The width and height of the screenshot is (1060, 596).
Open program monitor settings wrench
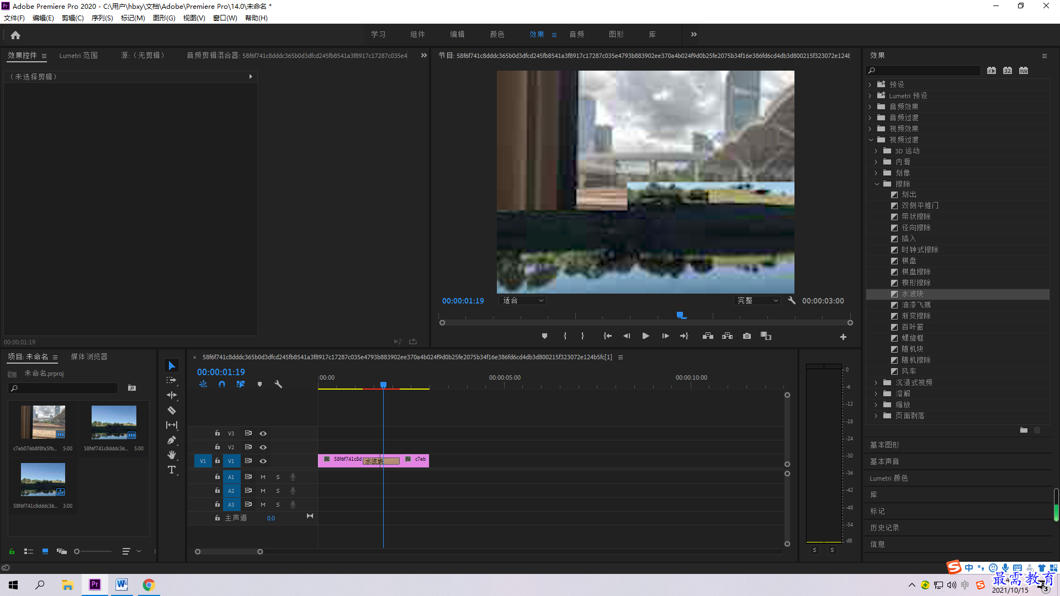792,301
